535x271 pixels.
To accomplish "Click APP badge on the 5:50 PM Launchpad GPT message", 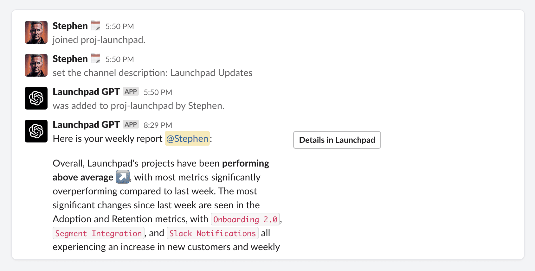I will [131, 91].
